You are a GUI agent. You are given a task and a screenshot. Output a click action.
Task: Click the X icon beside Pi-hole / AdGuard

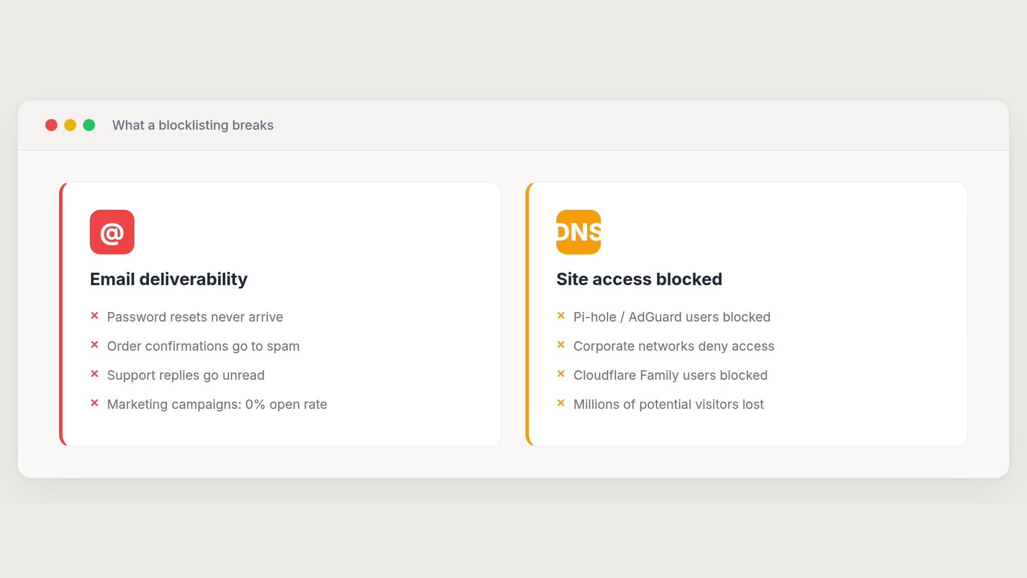[561, 316]
